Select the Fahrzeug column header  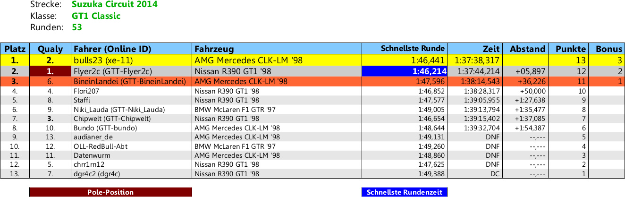[214, 49]
